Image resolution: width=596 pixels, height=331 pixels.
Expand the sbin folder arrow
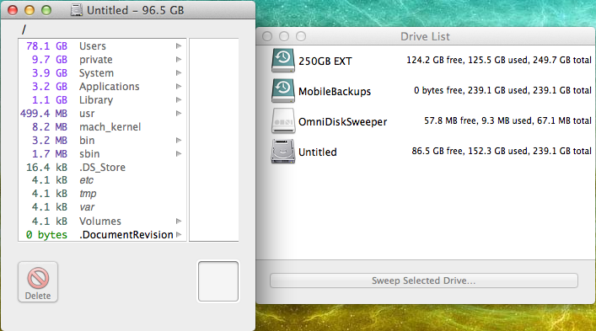(179, 154)
